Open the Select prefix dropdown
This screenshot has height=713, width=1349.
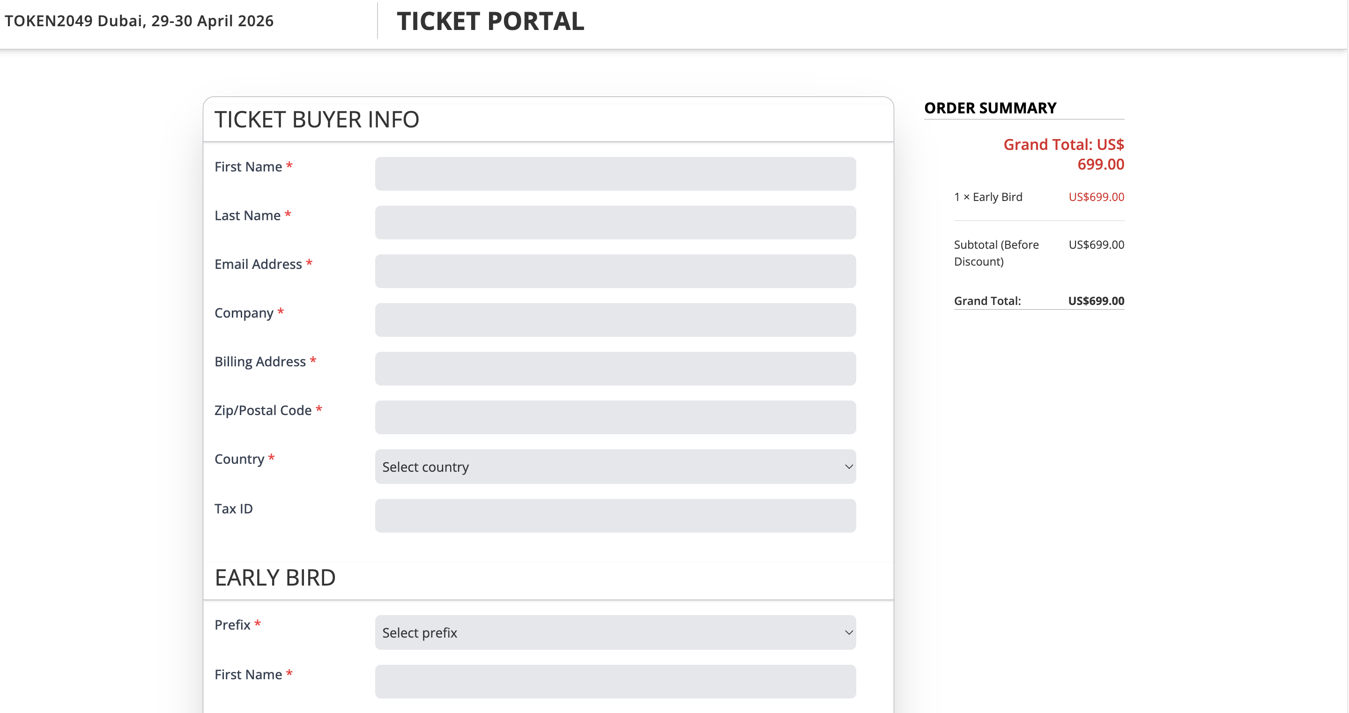point(615,632)
